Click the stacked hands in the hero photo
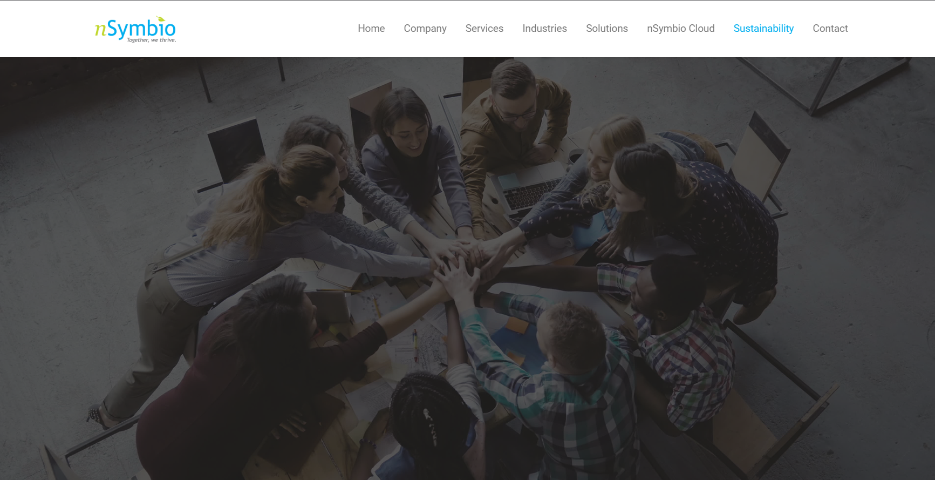Screen dimensions: 935x480 (x=464, y=259)
